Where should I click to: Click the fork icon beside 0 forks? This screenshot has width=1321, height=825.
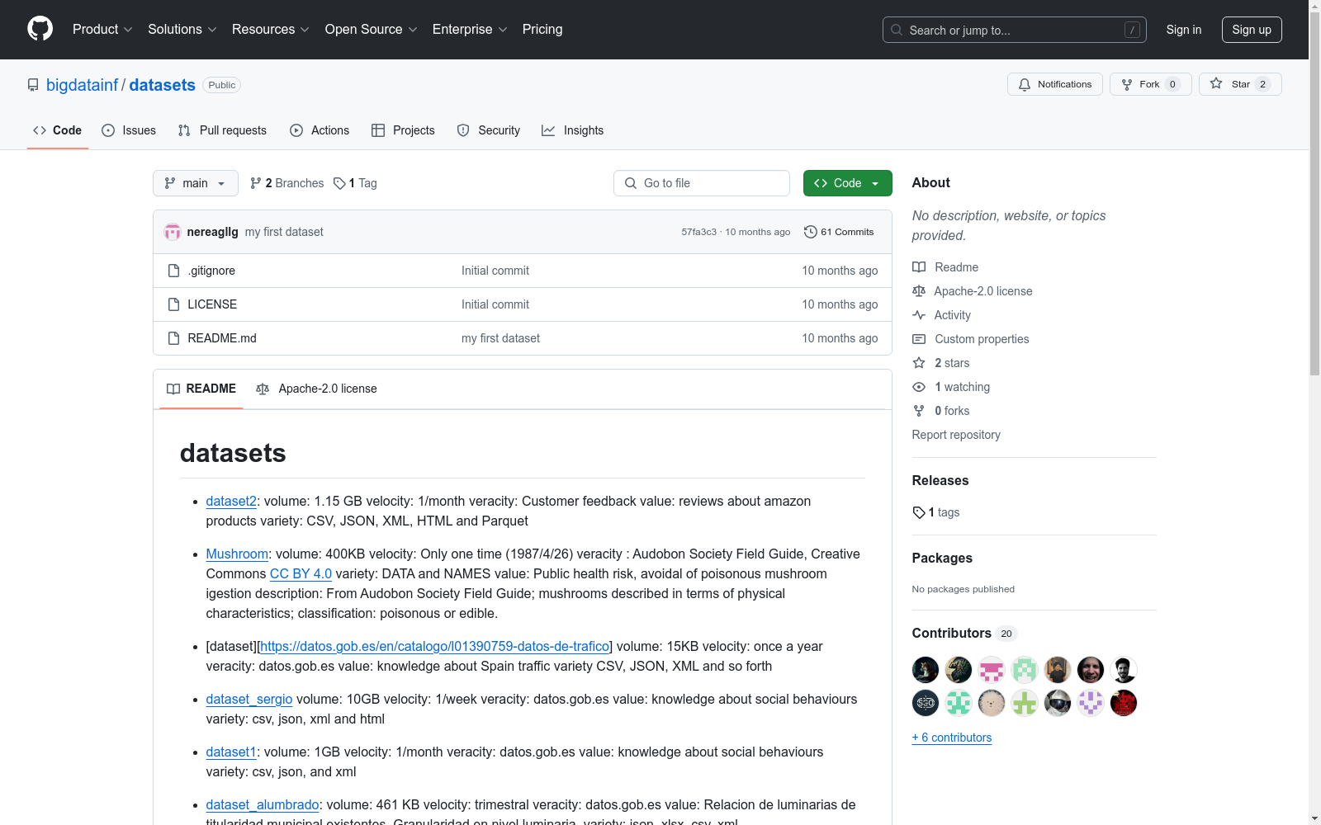[x=919, y=411]
